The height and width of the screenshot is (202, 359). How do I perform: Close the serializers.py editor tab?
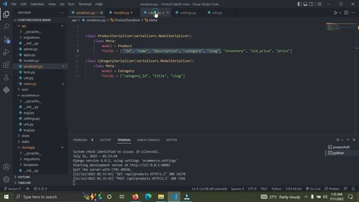(102, 12)
